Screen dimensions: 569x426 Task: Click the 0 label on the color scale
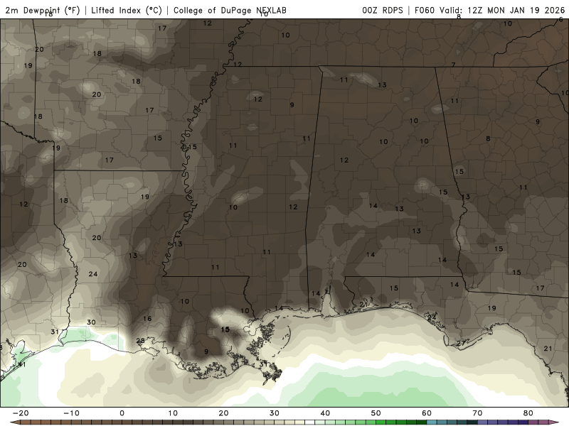click(122, 413)
